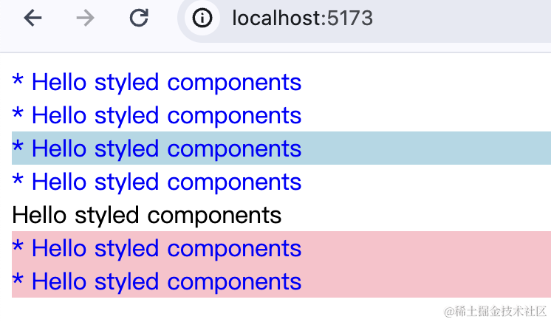This screenshot has height=322, width=551.
Task: Open the site information icon
Action: [x=202, y=18]
